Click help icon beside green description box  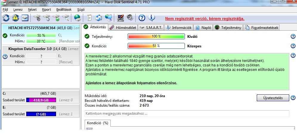293,55
